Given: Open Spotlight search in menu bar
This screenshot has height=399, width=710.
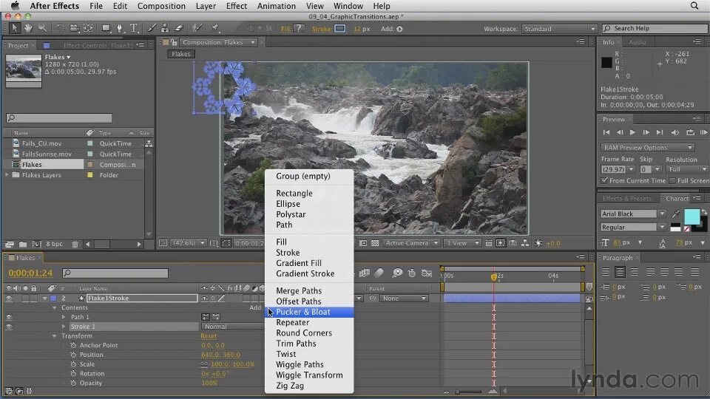Looking at the screenshot, I should tap(694, 6).
